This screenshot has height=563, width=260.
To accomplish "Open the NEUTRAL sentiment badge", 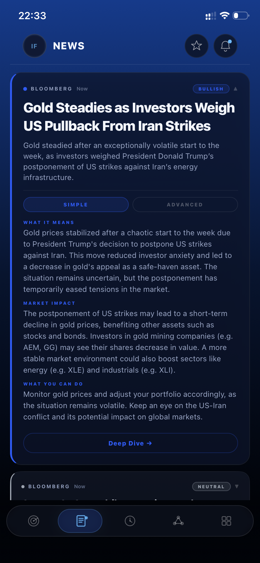I will (211, 486).
